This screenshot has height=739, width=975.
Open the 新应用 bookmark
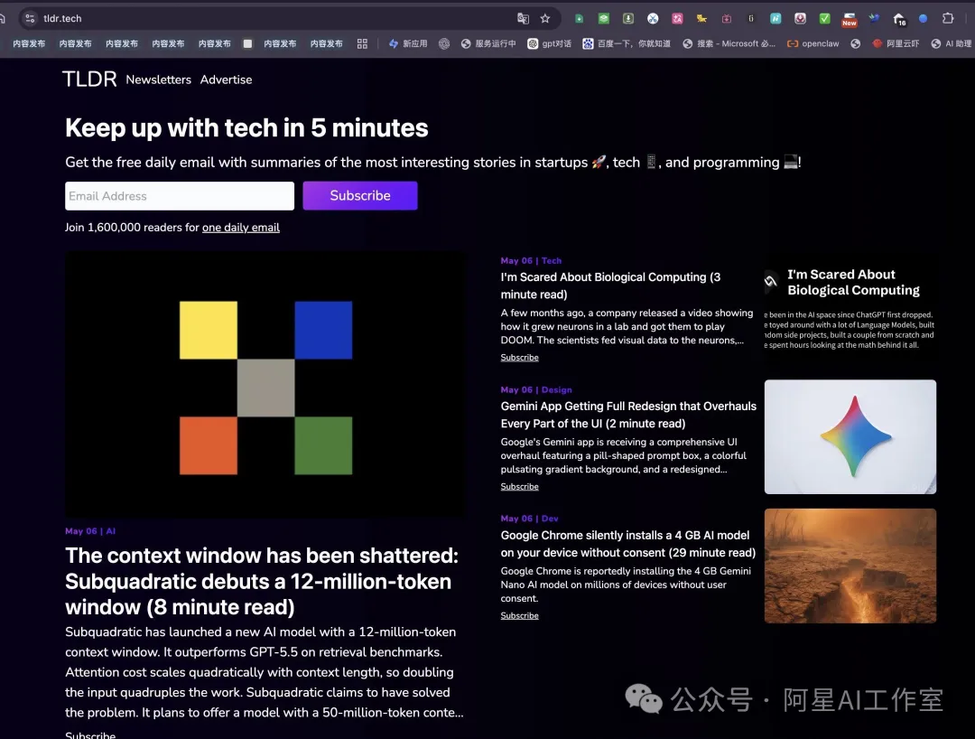click(408, 43)
